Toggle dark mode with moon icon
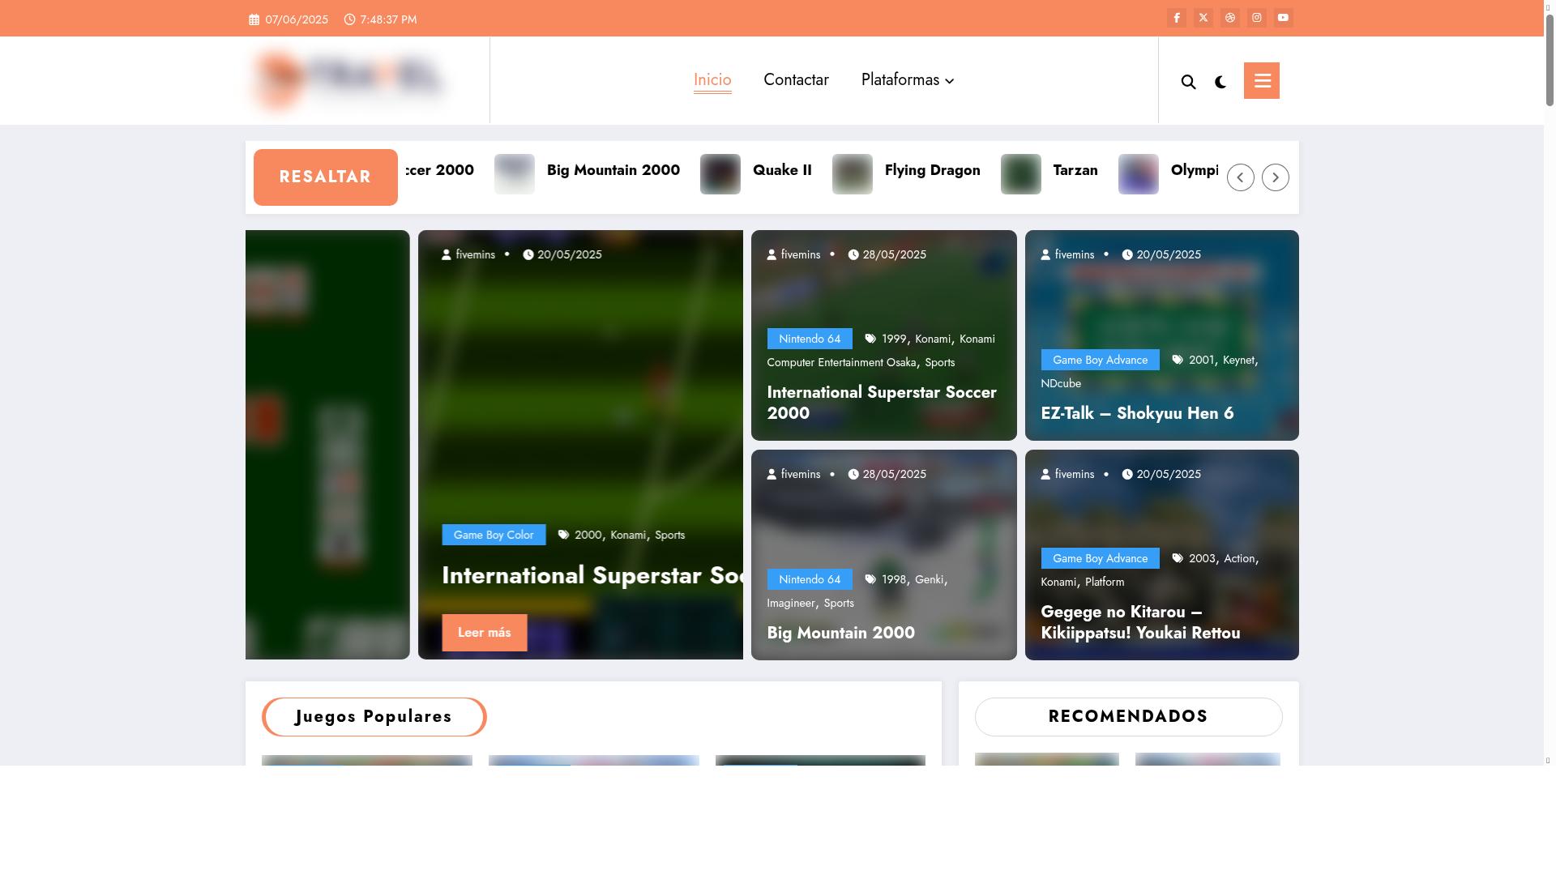 [1220, 82]
